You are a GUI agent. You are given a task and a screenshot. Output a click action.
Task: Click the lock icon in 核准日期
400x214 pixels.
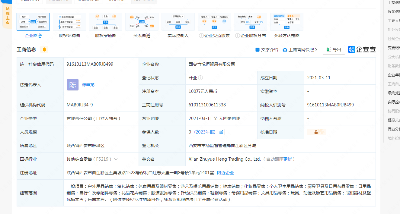coord(316,132)
